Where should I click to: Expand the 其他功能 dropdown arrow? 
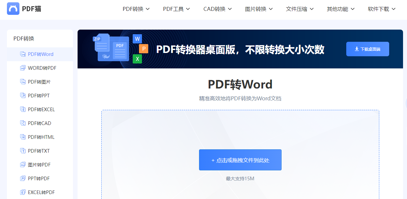tap(353, 9)
